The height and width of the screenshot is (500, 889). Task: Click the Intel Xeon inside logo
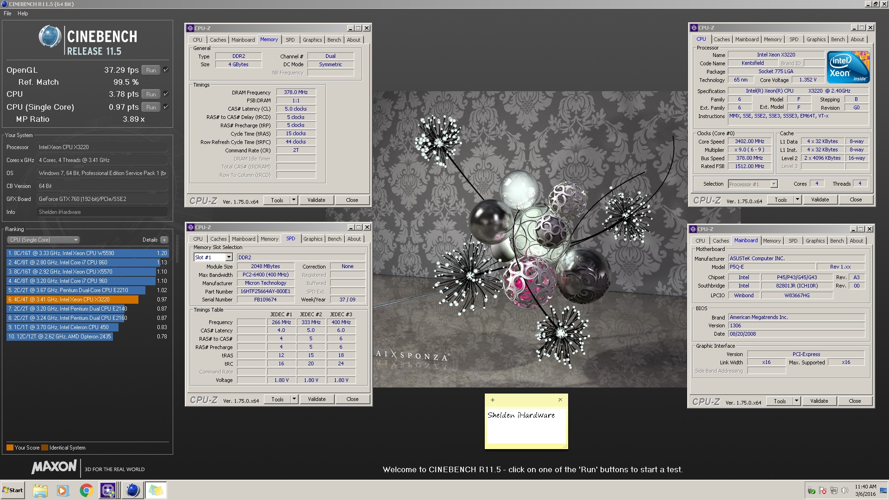point(848,67)
